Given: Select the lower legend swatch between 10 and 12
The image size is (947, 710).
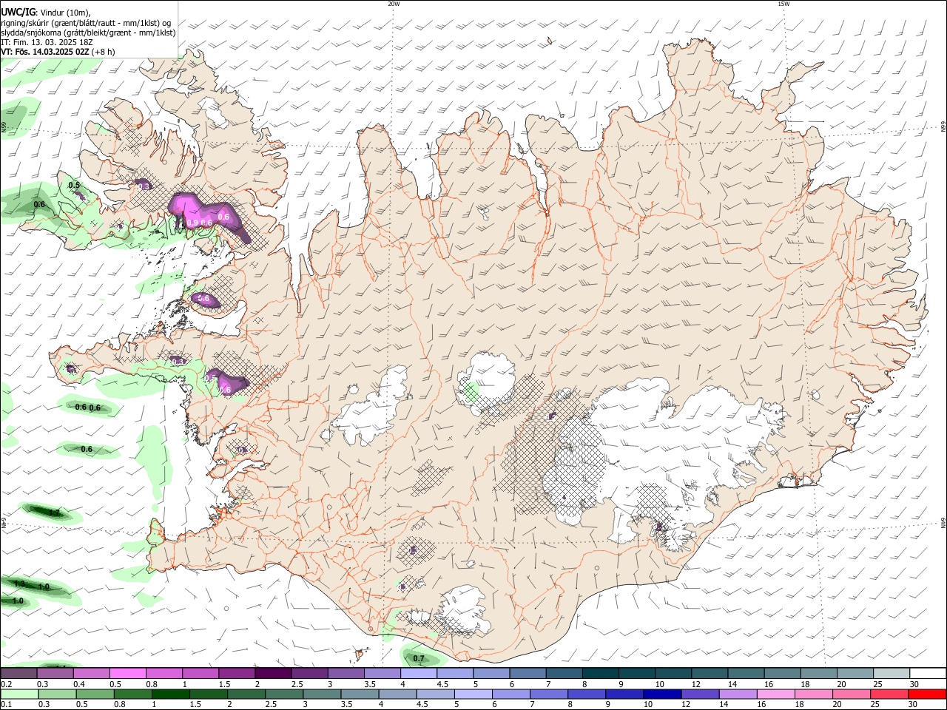Looking at the screenshot, I should 662,694.
